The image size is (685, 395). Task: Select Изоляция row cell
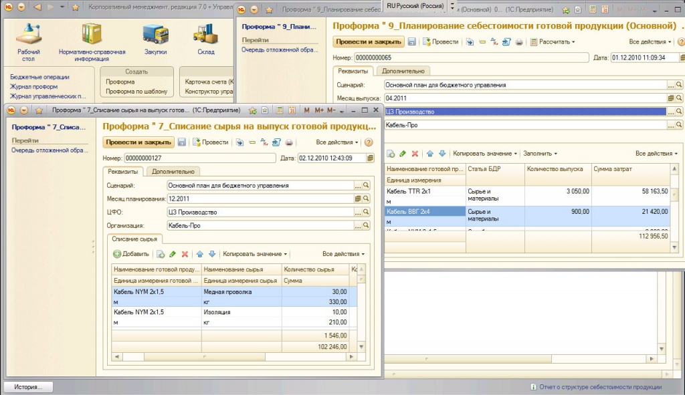(x=241, y=312)
